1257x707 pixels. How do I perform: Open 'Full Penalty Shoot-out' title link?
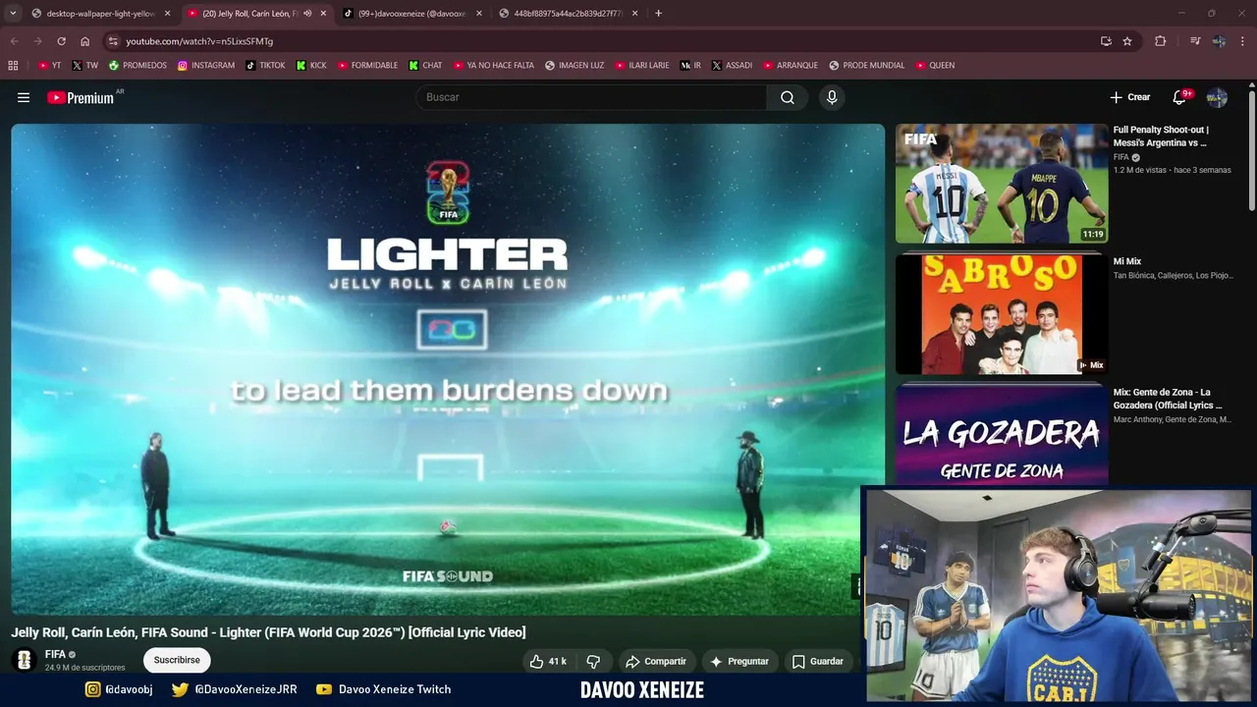1161,136
